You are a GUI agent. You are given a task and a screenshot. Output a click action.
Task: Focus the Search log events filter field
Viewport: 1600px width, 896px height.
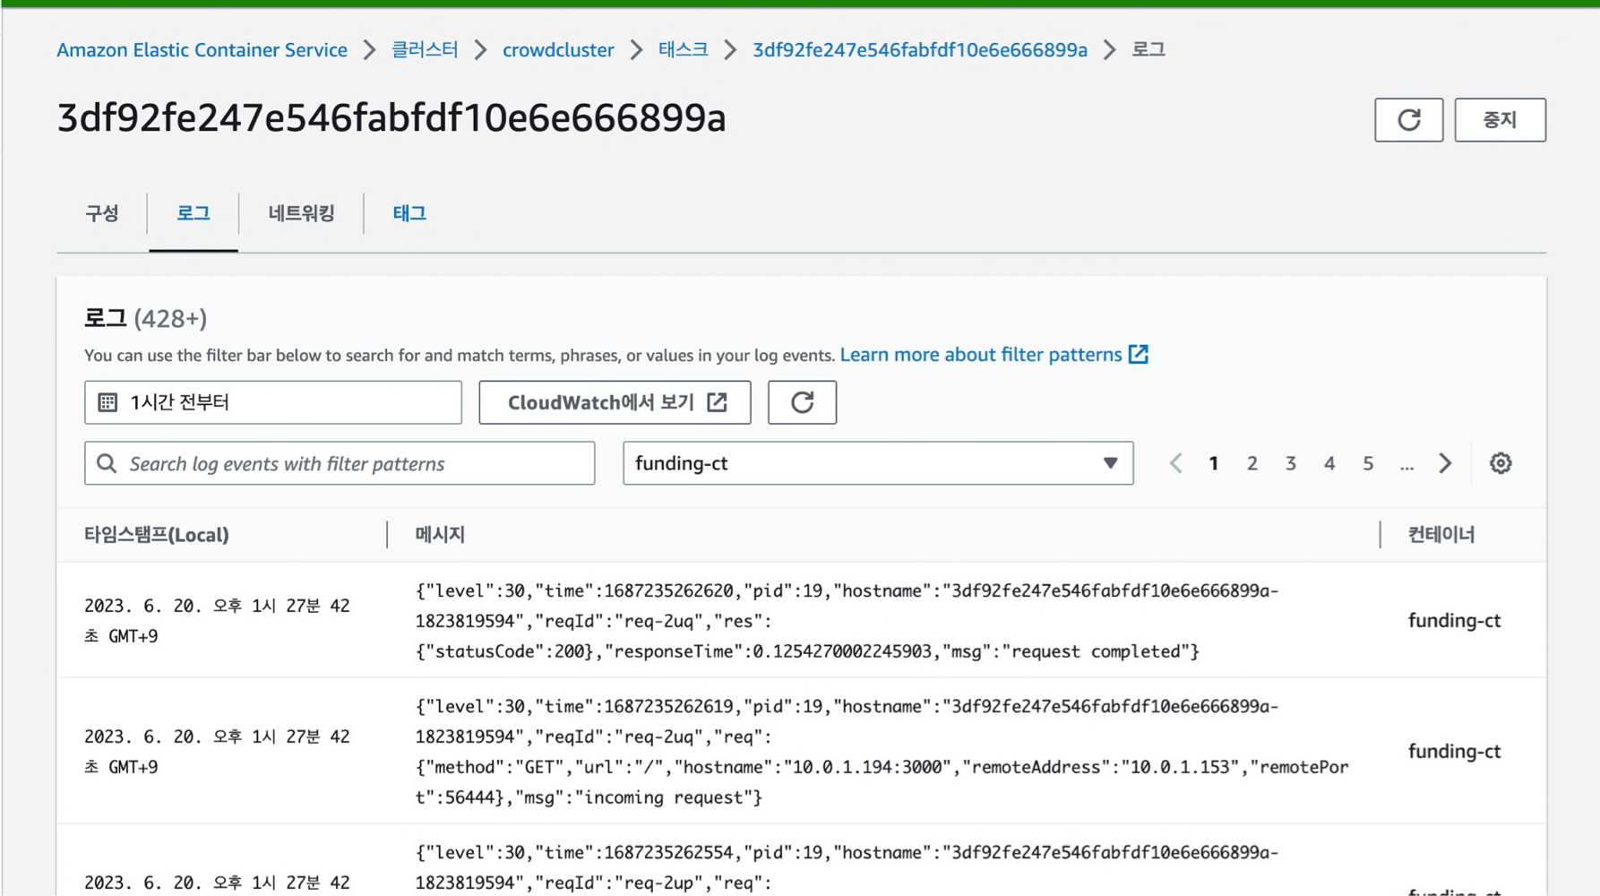point(340,463)
